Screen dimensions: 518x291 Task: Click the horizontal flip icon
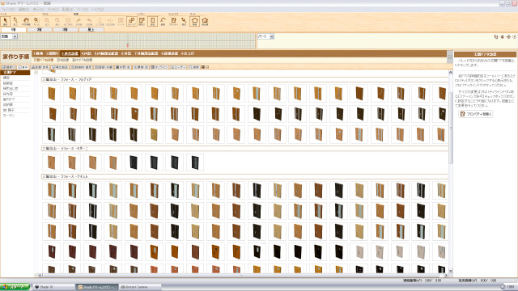pyautogui.click(x=110, y=21)
